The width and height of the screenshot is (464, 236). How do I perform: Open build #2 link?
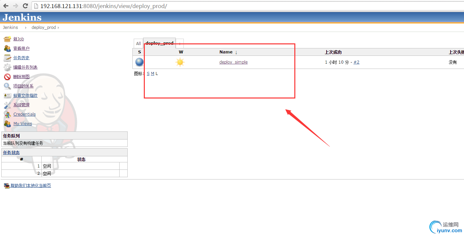coord(356,62)
